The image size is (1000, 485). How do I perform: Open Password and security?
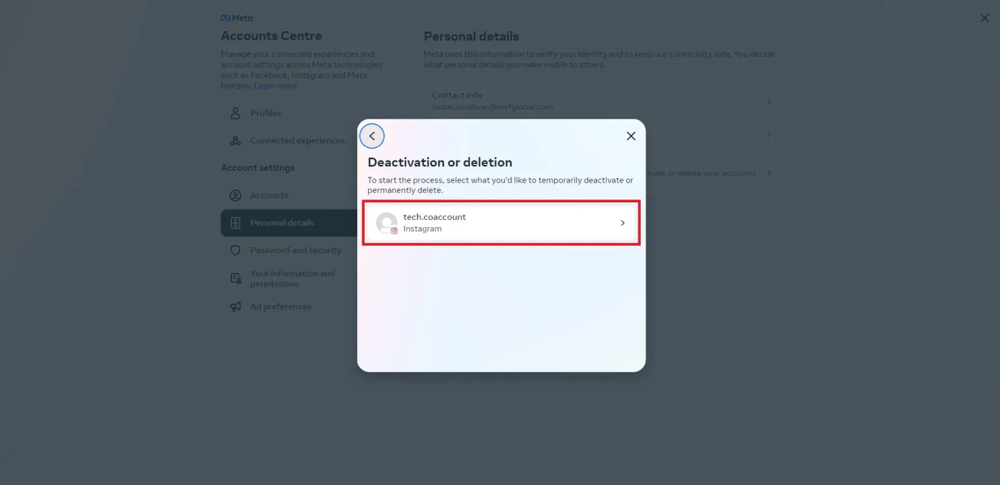coord(295,251)
